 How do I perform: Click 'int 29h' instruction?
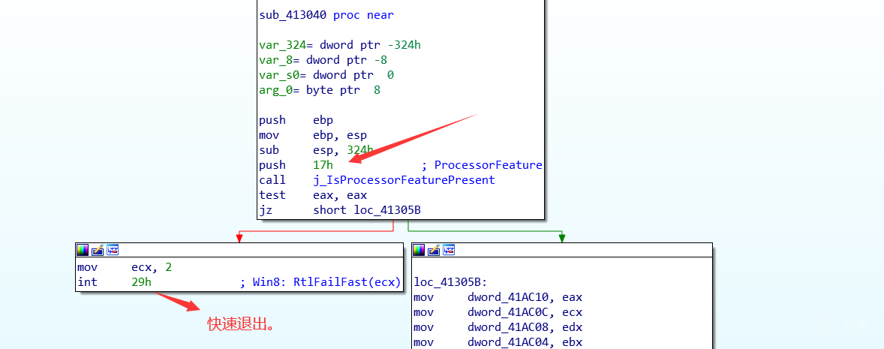(x=115, y=282)
